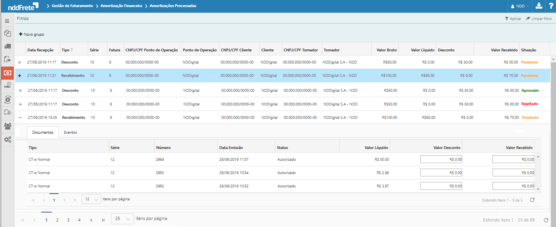Image resolution: width=556 pixels, height=227 pixels.
Task: Click the dollar cycle sidebar icon
Action: tap(7, 100)
